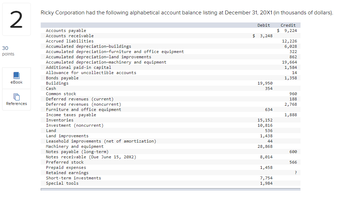This screenshot has height=198, width=350.
Task: Select the Furniture and office equipment asset label
Action: pos(84,110)
